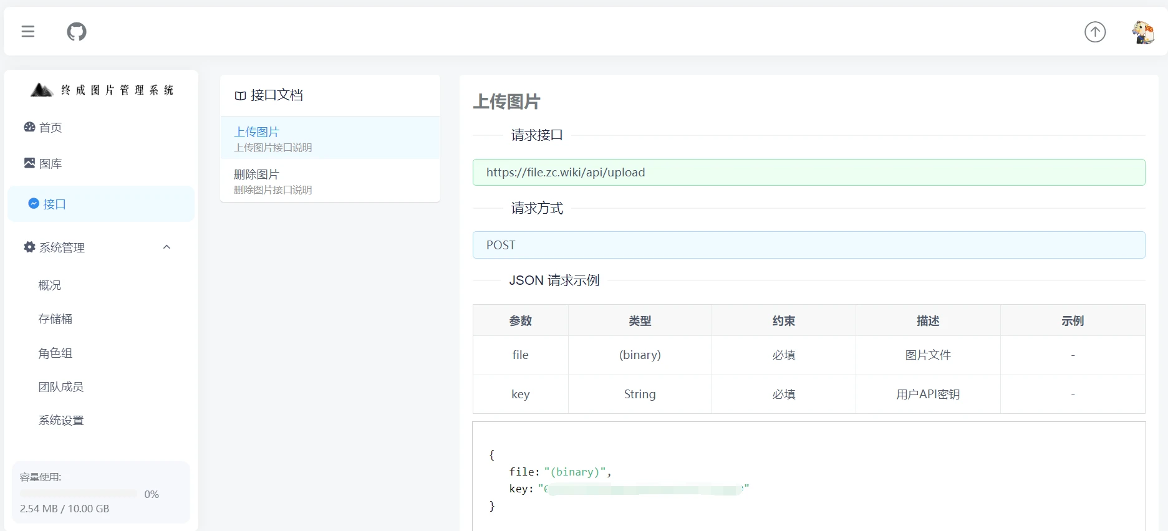Click the upload arrow circle icon

coord(1094,32)
